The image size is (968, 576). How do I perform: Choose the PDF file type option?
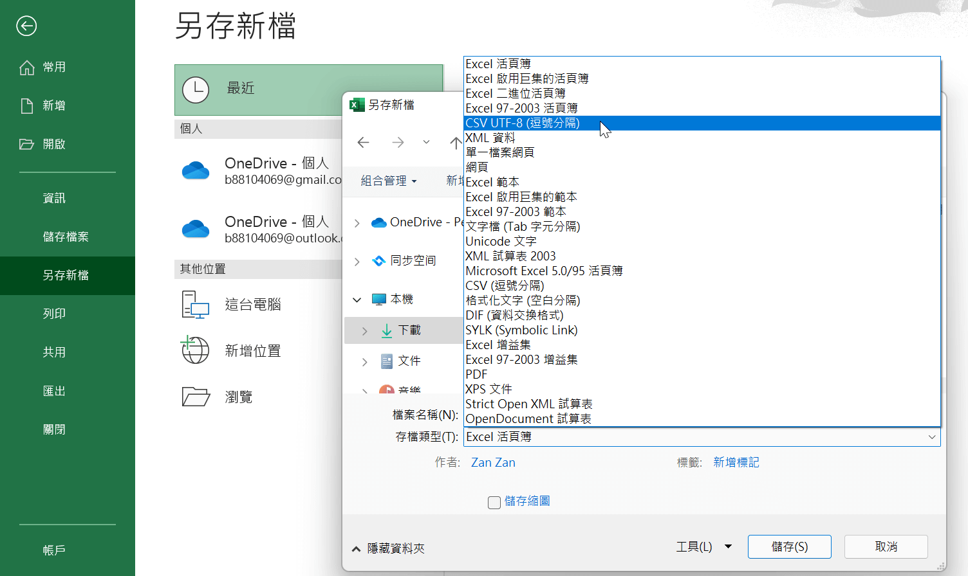tap(702, 374)
